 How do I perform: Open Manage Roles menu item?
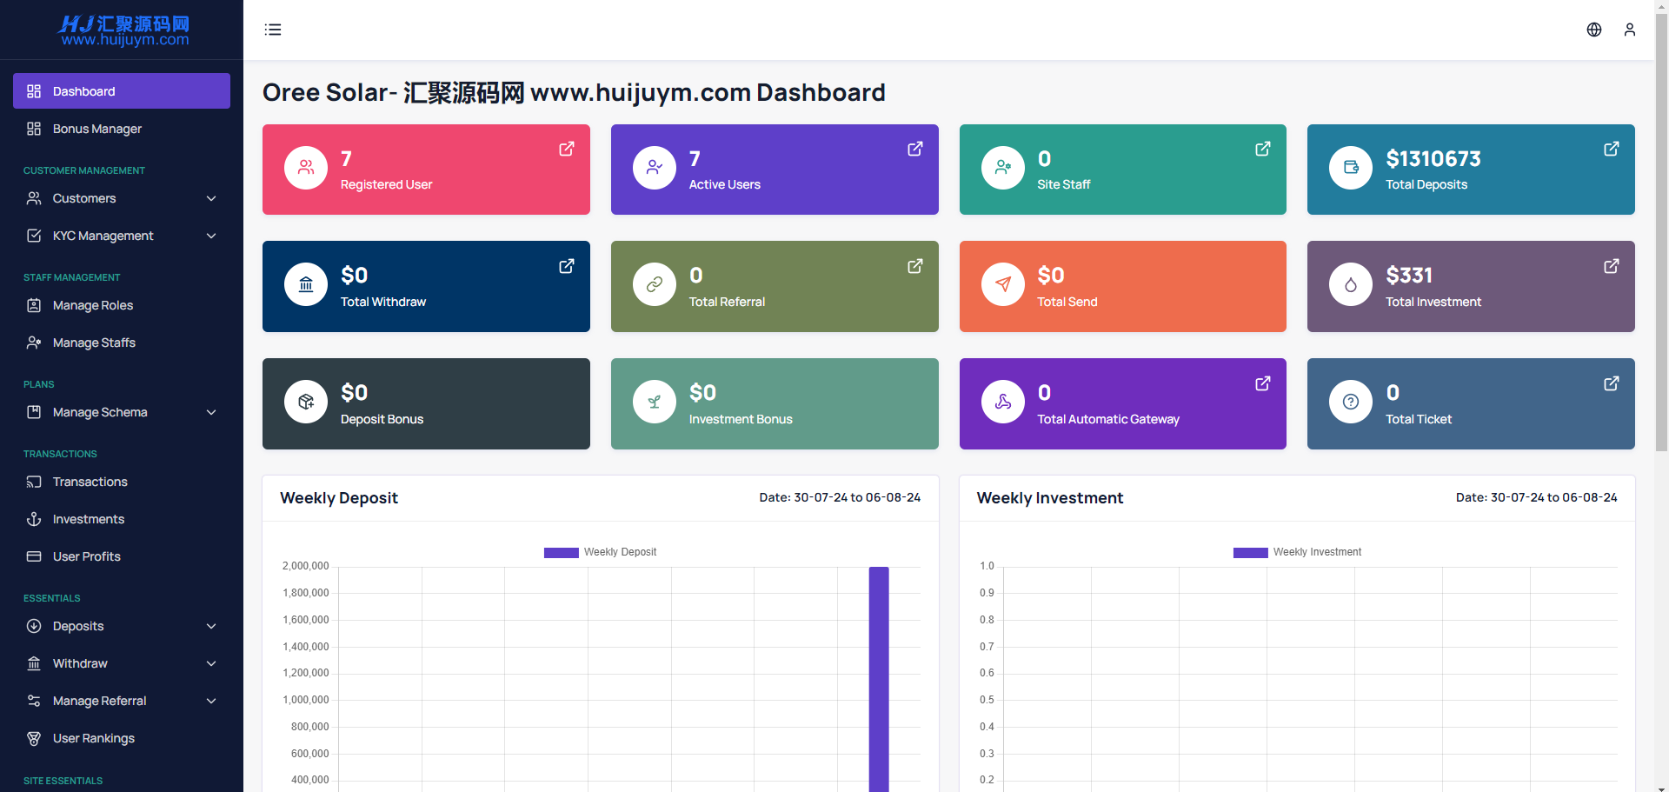coord(122,305)
